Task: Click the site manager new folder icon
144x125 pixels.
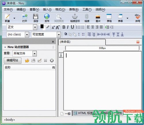Action: (x=33, y=60)
